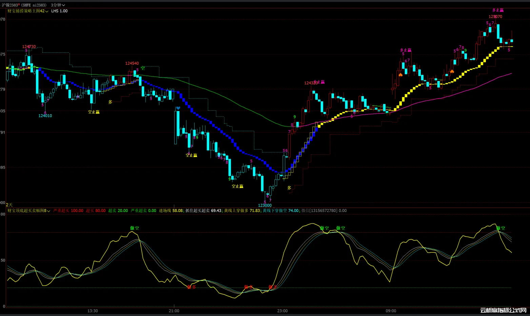Click the orange heart marker below the 5-6-7-8-9 count
The image size is (530, 316).
coord(452,71)
